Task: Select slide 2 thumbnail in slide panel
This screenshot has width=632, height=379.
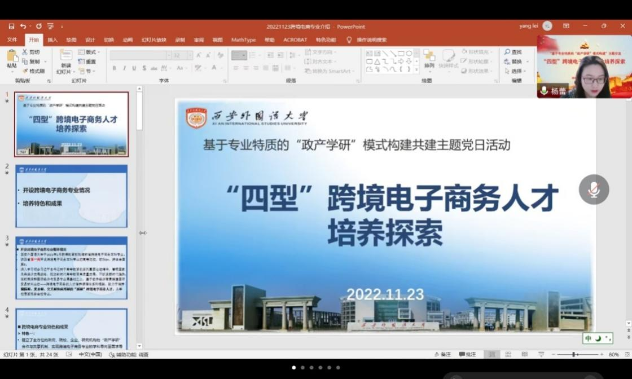Action: point(72,196)
